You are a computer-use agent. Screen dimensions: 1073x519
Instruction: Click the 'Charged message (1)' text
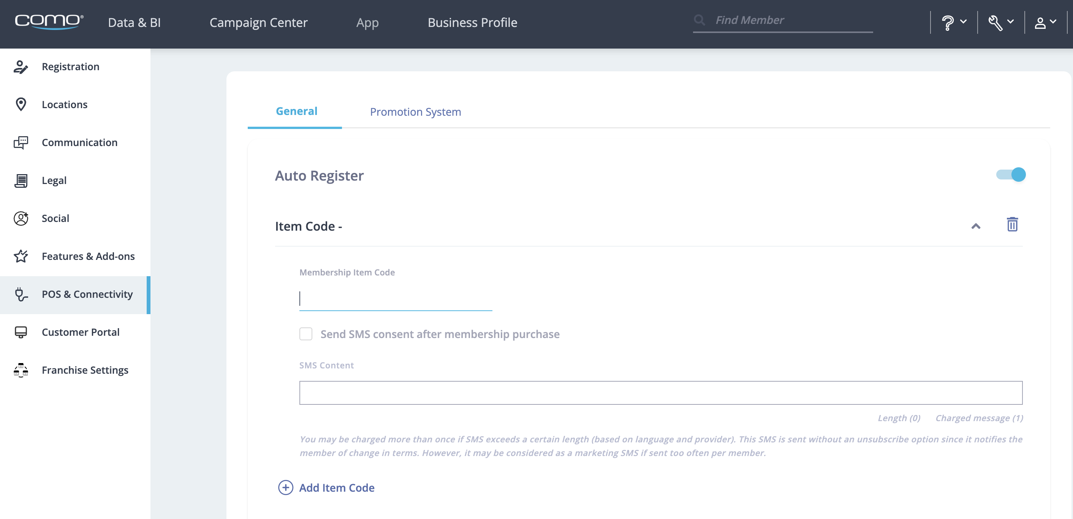[x=979, y=418]
